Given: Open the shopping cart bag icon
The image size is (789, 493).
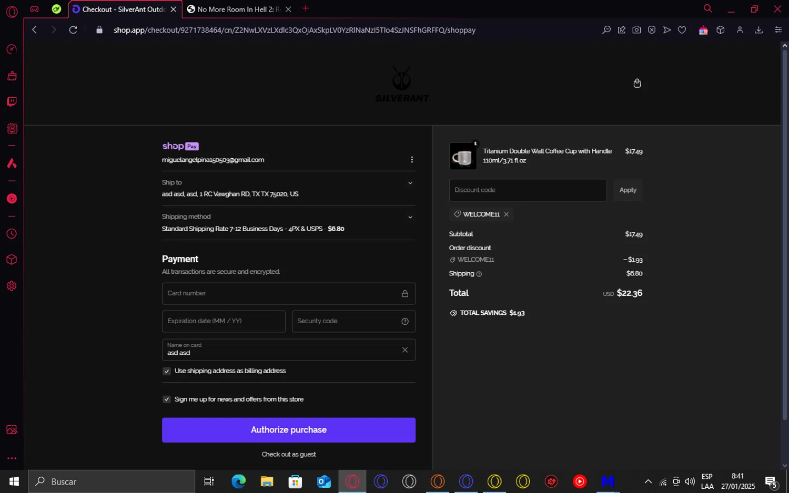Looking at the screenshot, I should [637, 84].
